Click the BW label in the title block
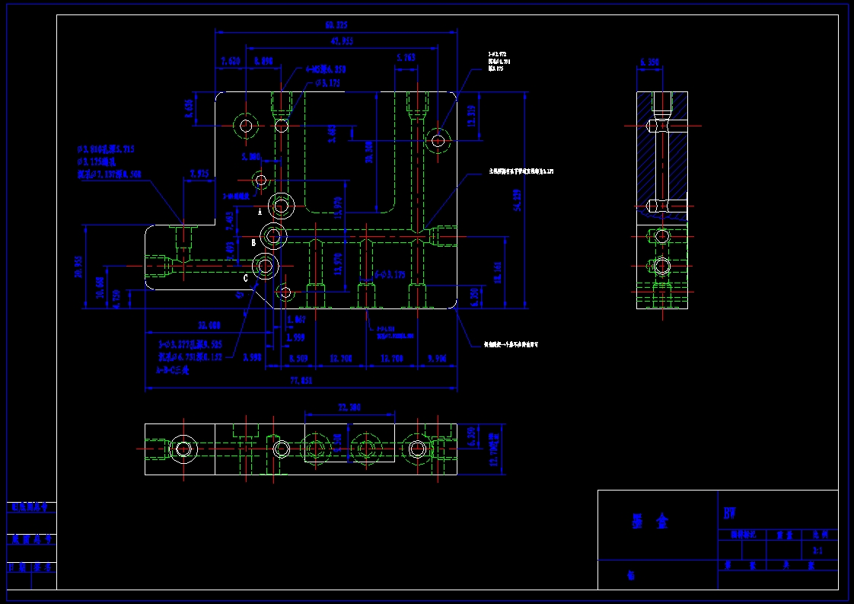Viewport: 854px width, 604px height. (728, 514)
